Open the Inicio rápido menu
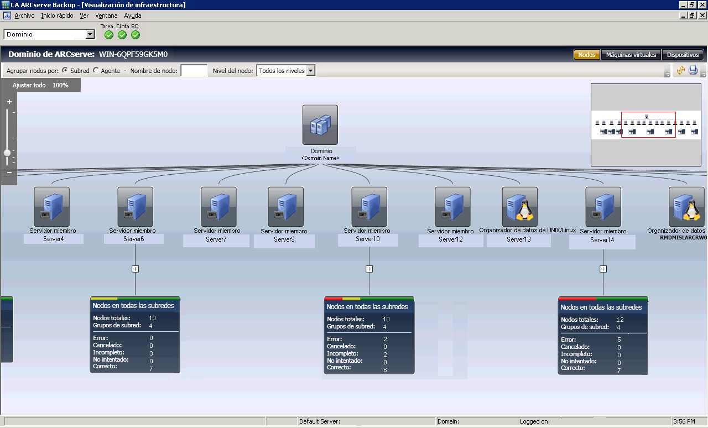The width and height of the screenshot is (708, 428). pyautogui.click(x=57, y=15)
